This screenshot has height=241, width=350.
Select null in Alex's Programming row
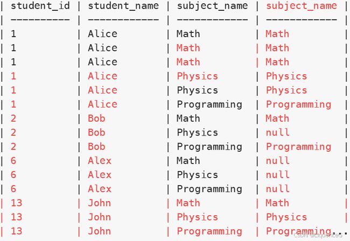click(x=278, y=189)
